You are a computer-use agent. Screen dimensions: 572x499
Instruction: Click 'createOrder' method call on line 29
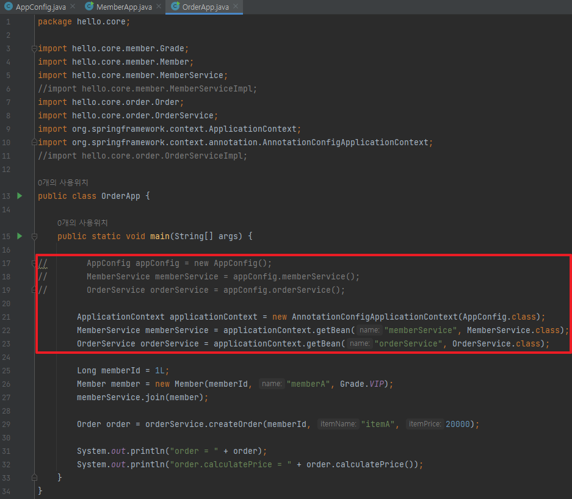click(x=235, y=425)
